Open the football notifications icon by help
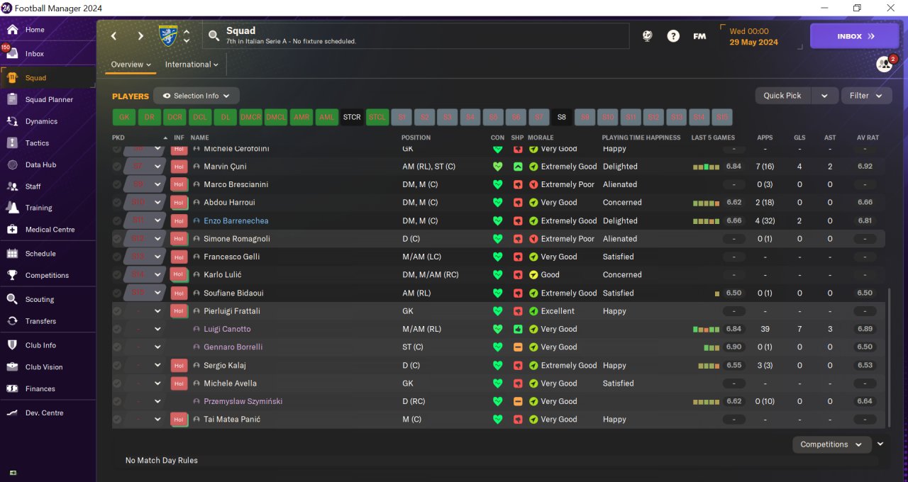This screenshot has width=908, height=482. click(x=647, y=36)
